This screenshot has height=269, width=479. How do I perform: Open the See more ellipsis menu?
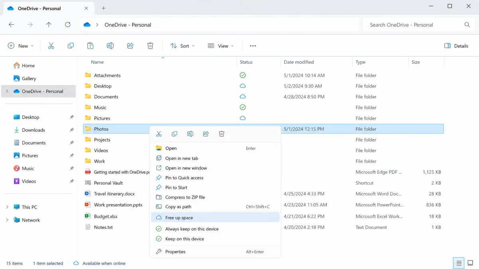click(253, 46)
